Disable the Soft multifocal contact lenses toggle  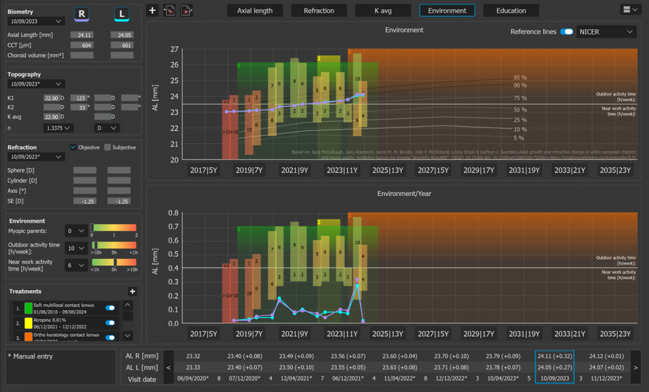point(110,308)
